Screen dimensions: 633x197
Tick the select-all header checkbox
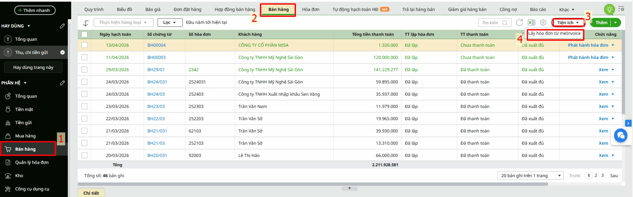[84, 34]
